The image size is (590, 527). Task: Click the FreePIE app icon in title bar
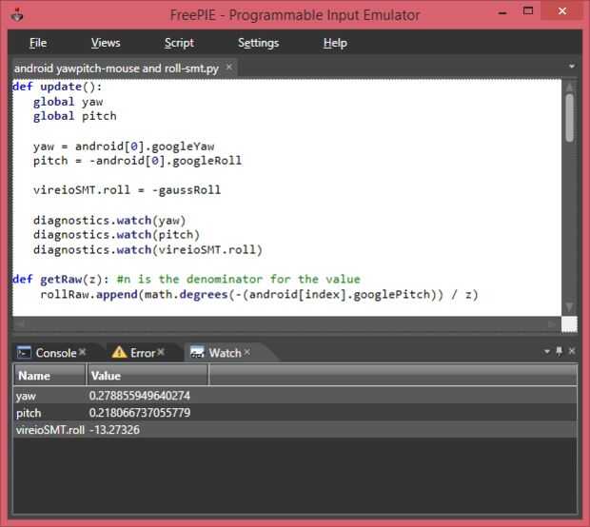tap(17, 15)
